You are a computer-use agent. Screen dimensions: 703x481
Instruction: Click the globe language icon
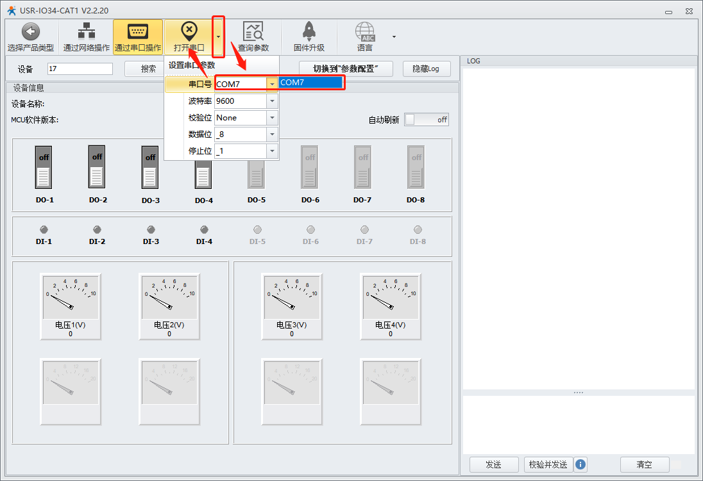coord(364,32)
